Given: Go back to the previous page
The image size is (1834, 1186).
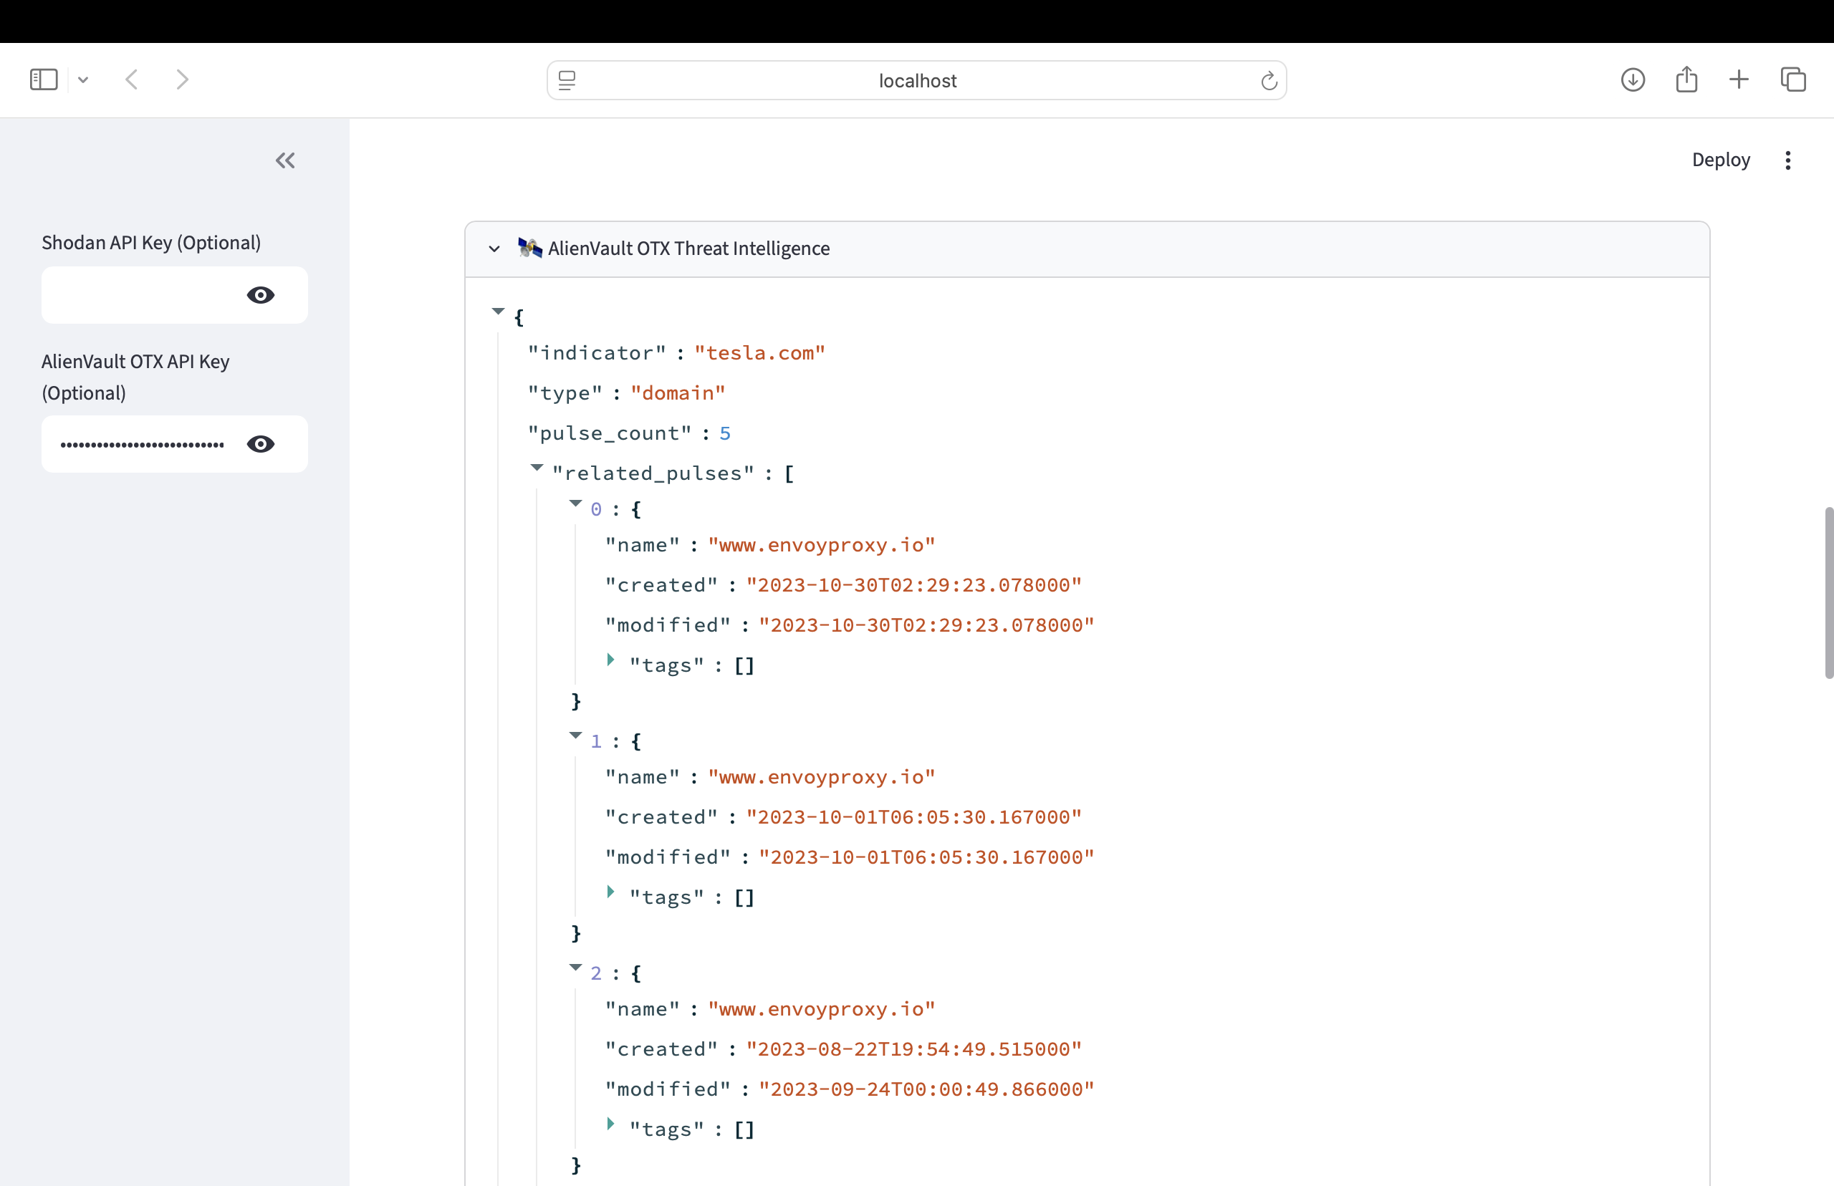Looking at the screenshot, I should [x=132, y=79].
